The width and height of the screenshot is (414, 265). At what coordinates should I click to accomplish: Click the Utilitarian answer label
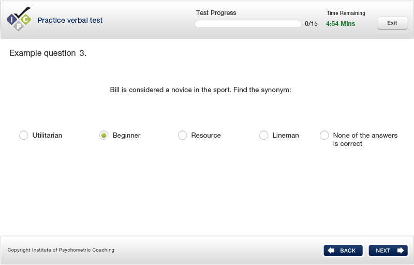(x=47, y=135)
